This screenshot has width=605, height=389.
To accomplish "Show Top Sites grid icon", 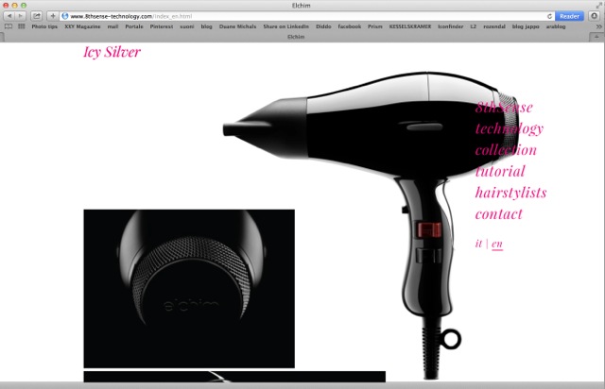I will (21, 26).
